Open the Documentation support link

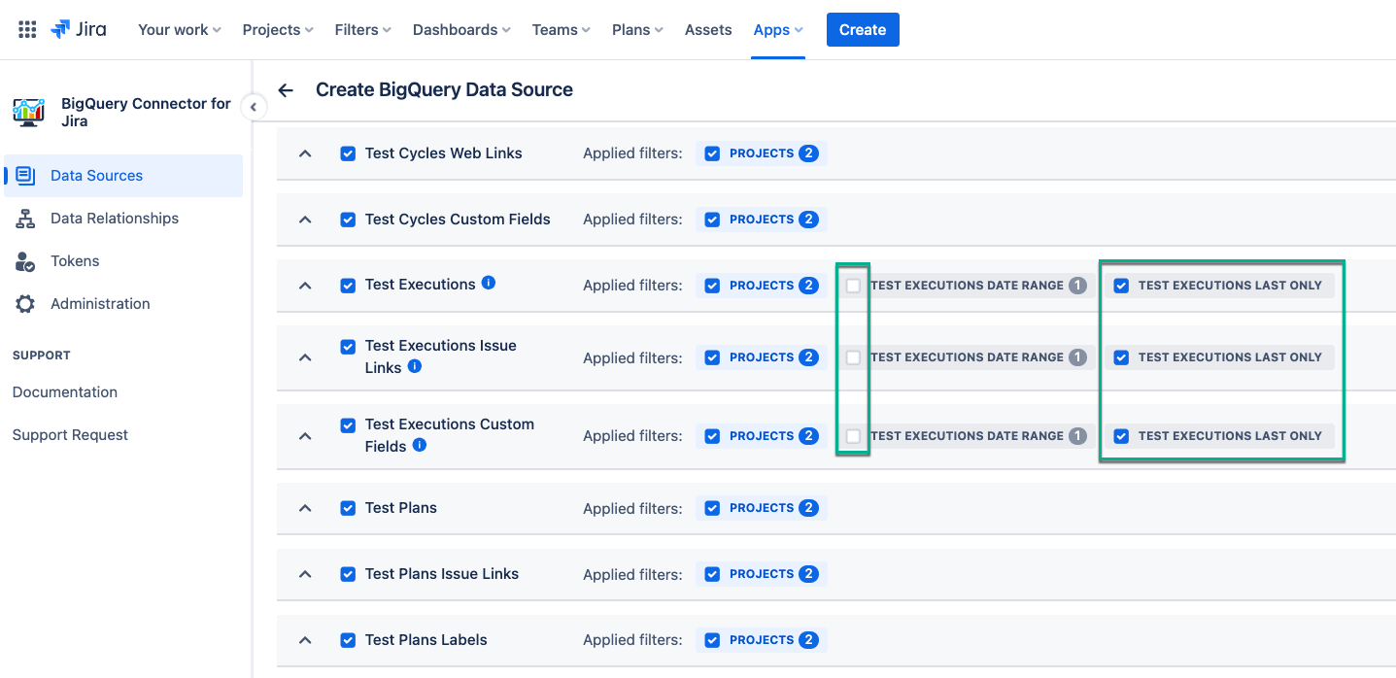pyautogui.click(x=65, y=392)
